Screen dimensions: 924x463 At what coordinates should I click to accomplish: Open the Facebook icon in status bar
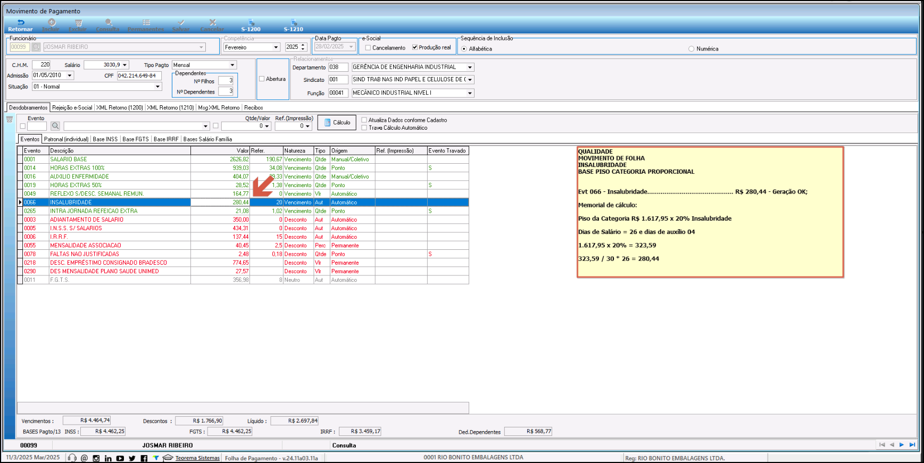point(144,458)
